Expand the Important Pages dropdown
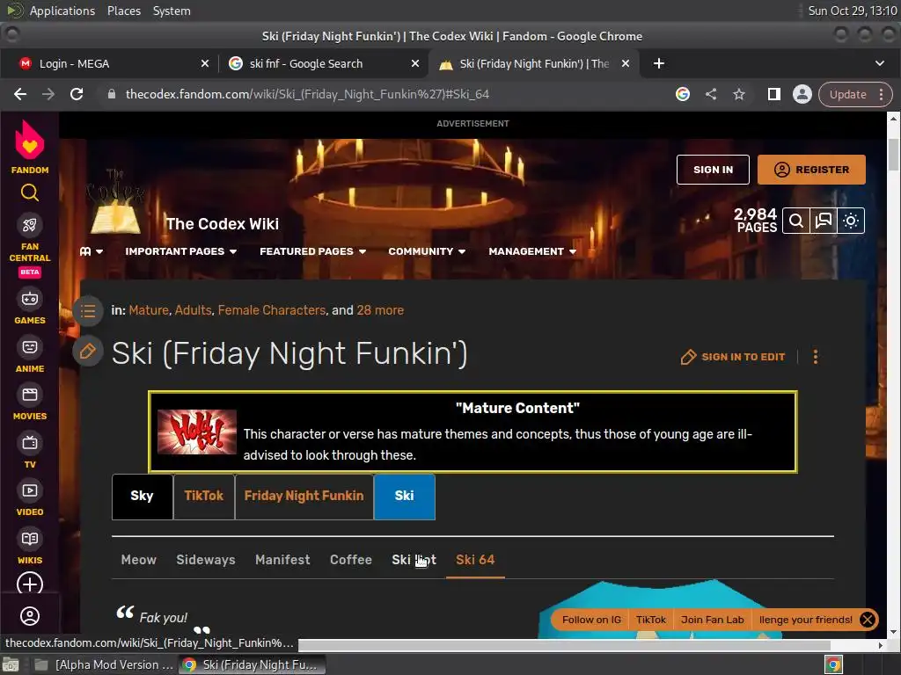The image size is (901, 675). coord(181,251)
